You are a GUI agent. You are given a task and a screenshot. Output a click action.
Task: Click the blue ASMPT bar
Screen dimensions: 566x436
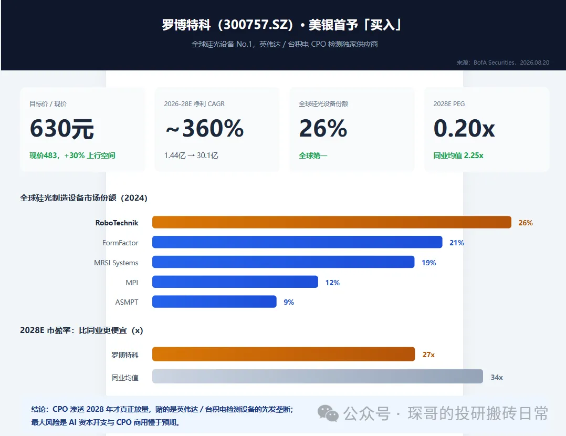(x=214, y=302)
